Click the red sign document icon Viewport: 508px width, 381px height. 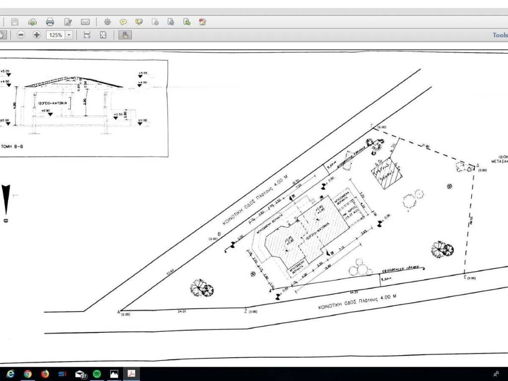tap(202, 22)
